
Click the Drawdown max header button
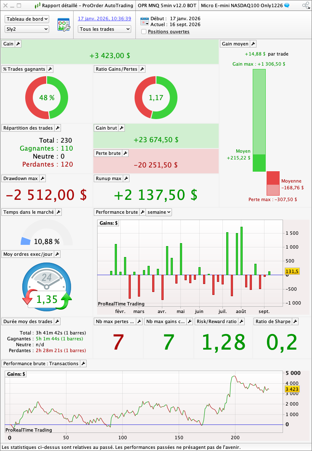(21, 179)
